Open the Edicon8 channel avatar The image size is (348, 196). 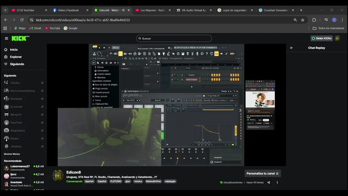[58, 176]
